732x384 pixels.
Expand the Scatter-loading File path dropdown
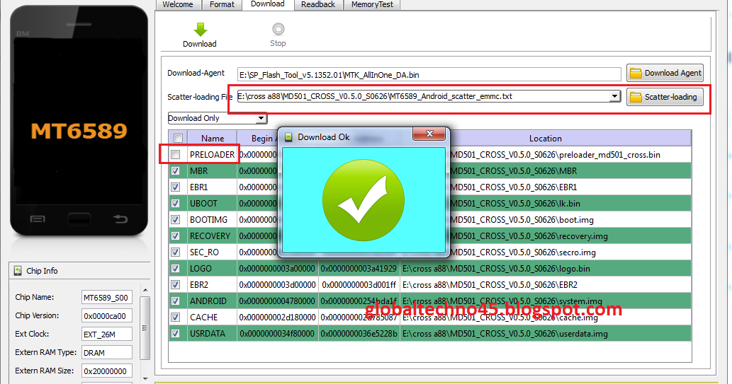coord(614,97)
